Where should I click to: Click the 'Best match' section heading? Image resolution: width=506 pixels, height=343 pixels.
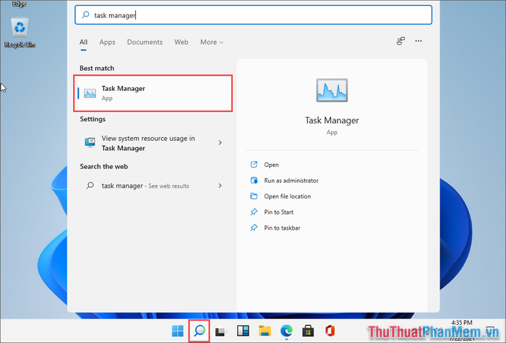click(97, 69)
